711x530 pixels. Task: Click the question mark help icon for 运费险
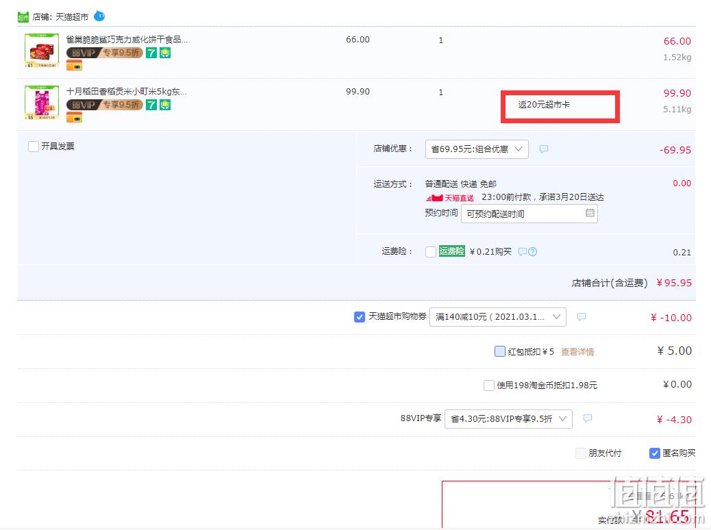click(x=532, y=251)
